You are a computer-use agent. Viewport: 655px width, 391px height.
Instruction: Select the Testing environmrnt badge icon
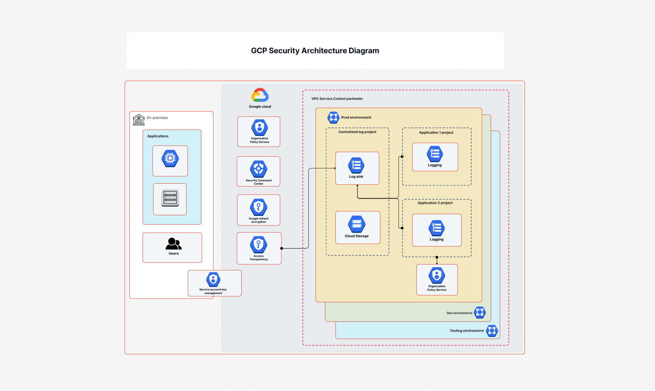tap(491, 331)
